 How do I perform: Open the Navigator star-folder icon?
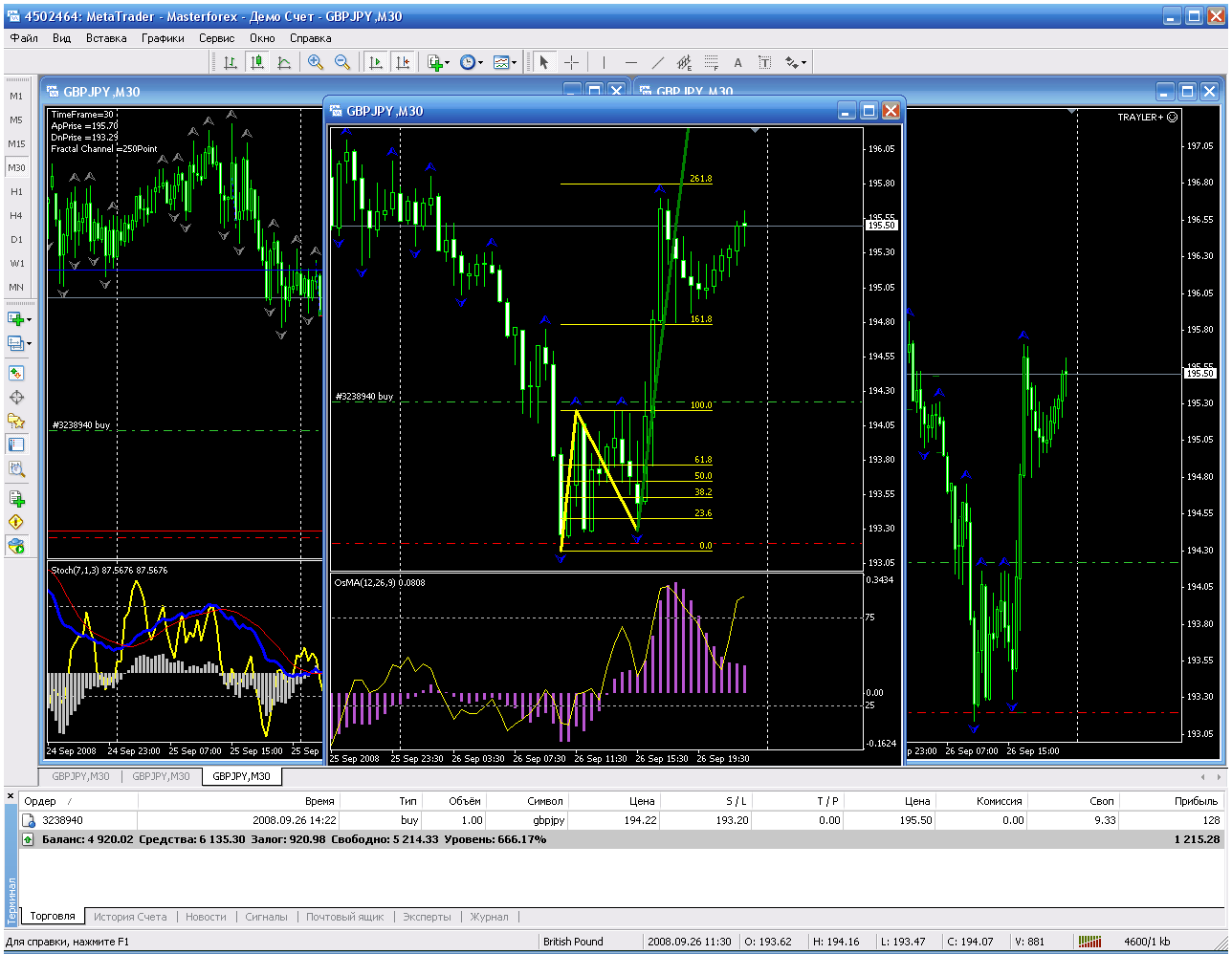(x=16, y=421)
